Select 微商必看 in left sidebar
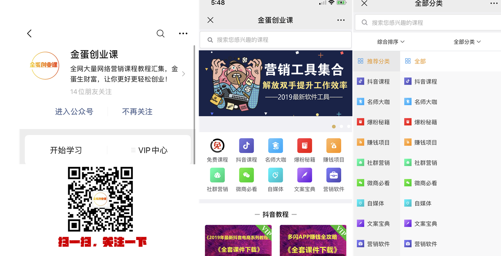This screenshot has height=256, width=501. click(x=377, y=183)
